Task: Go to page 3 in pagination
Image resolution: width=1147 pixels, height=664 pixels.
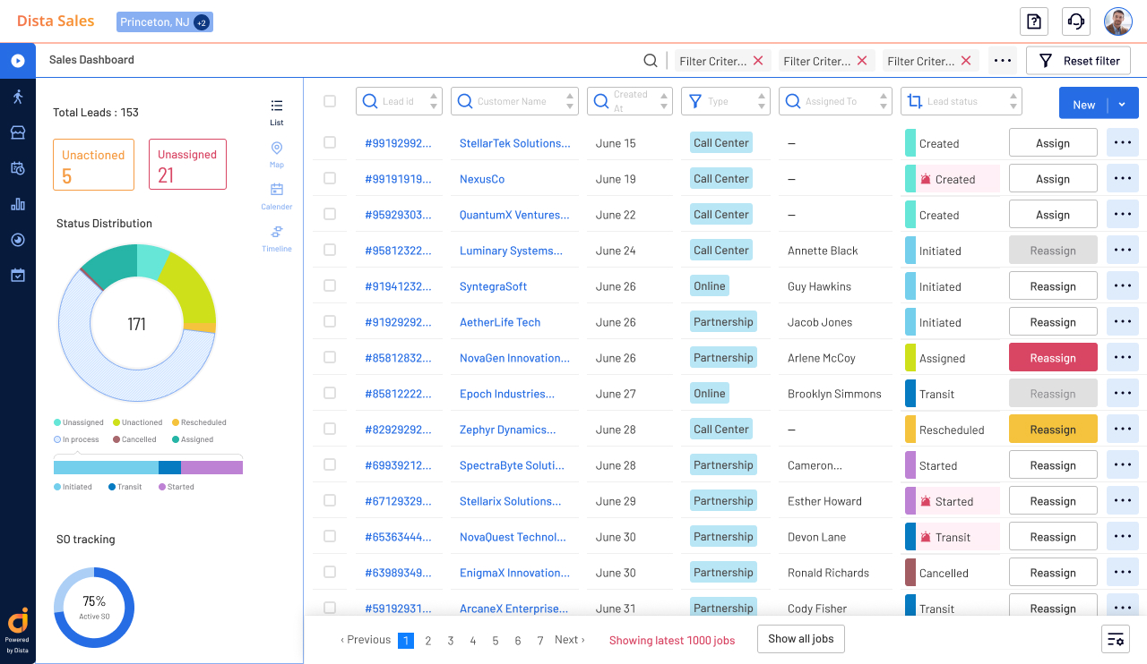Action: tap(451, 641)
